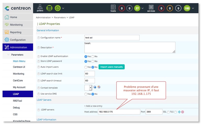The height and width of the screenshot is (124, 201).
Task: Click the Add a new entry link
Action: [93, 106]
